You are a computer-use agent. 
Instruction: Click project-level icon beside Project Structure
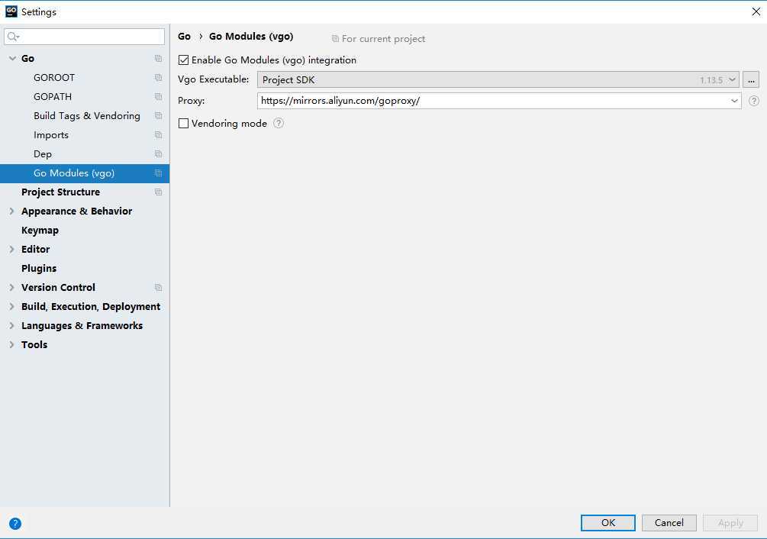click(x=158, y=192)
